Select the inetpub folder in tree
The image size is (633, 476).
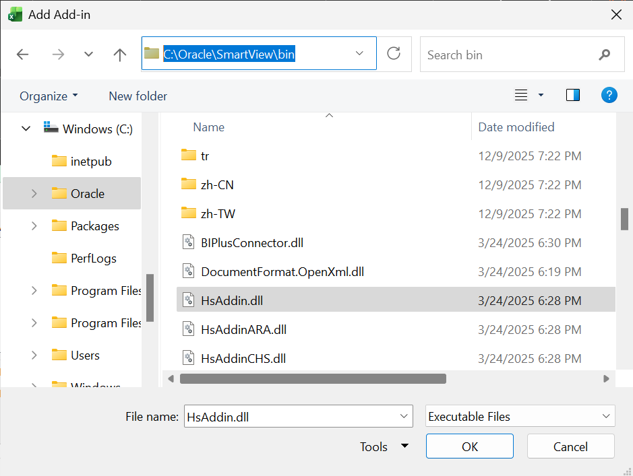[x=82, y=161]
